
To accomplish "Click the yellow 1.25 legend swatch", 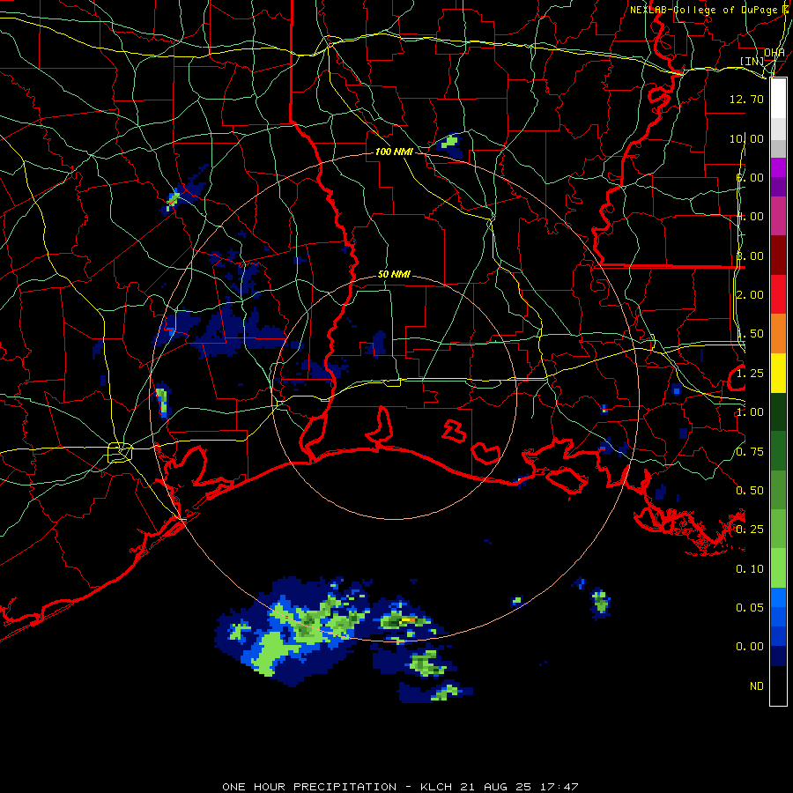I will (778, 373).
